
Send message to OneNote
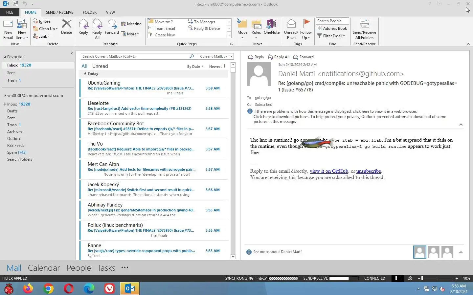pyautogui.click(x=272, y=27)
